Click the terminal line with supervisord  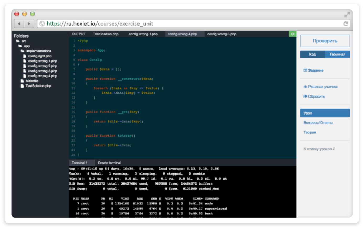tap(148, 209)
